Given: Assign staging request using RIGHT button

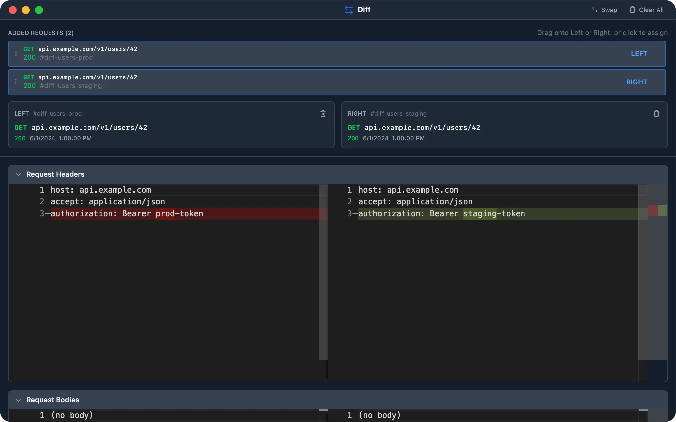Looking at the screenshot, I should coord(637,82).
